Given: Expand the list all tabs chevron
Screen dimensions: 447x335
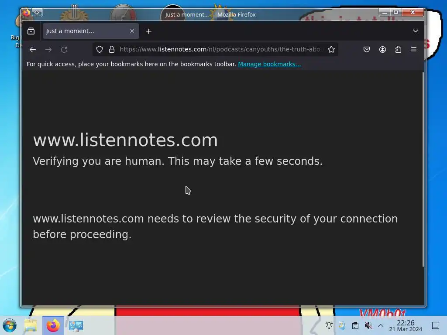Looking at the screenshot, I should (416, 31).
